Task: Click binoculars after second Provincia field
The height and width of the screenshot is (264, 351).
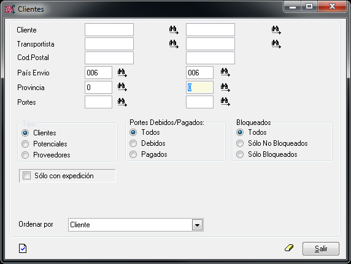Action: pos(225,88)
